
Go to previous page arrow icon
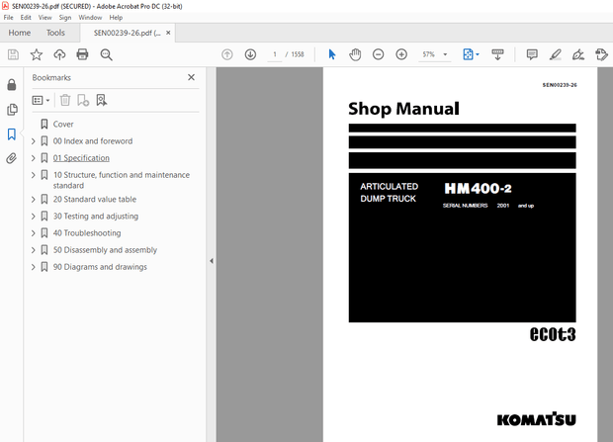(x=227, y=54)
